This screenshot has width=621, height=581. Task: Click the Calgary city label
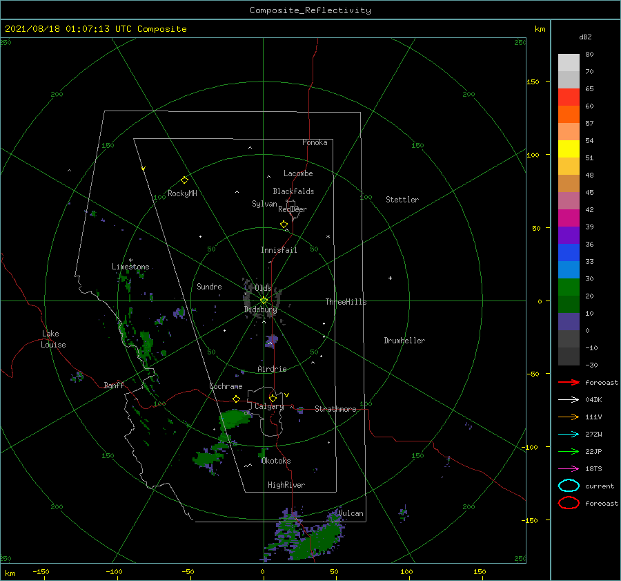(269, 406)
